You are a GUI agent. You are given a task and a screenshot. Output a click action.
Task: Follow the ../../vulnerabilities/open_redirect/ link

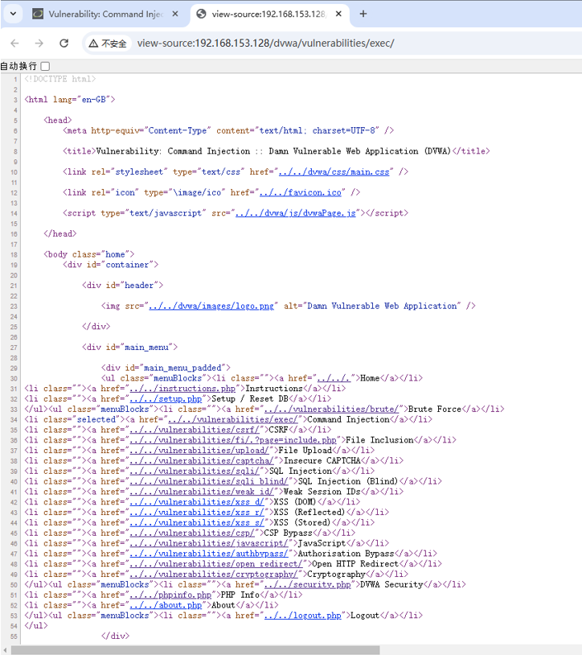pyautogui.click(x=216, y=564)
